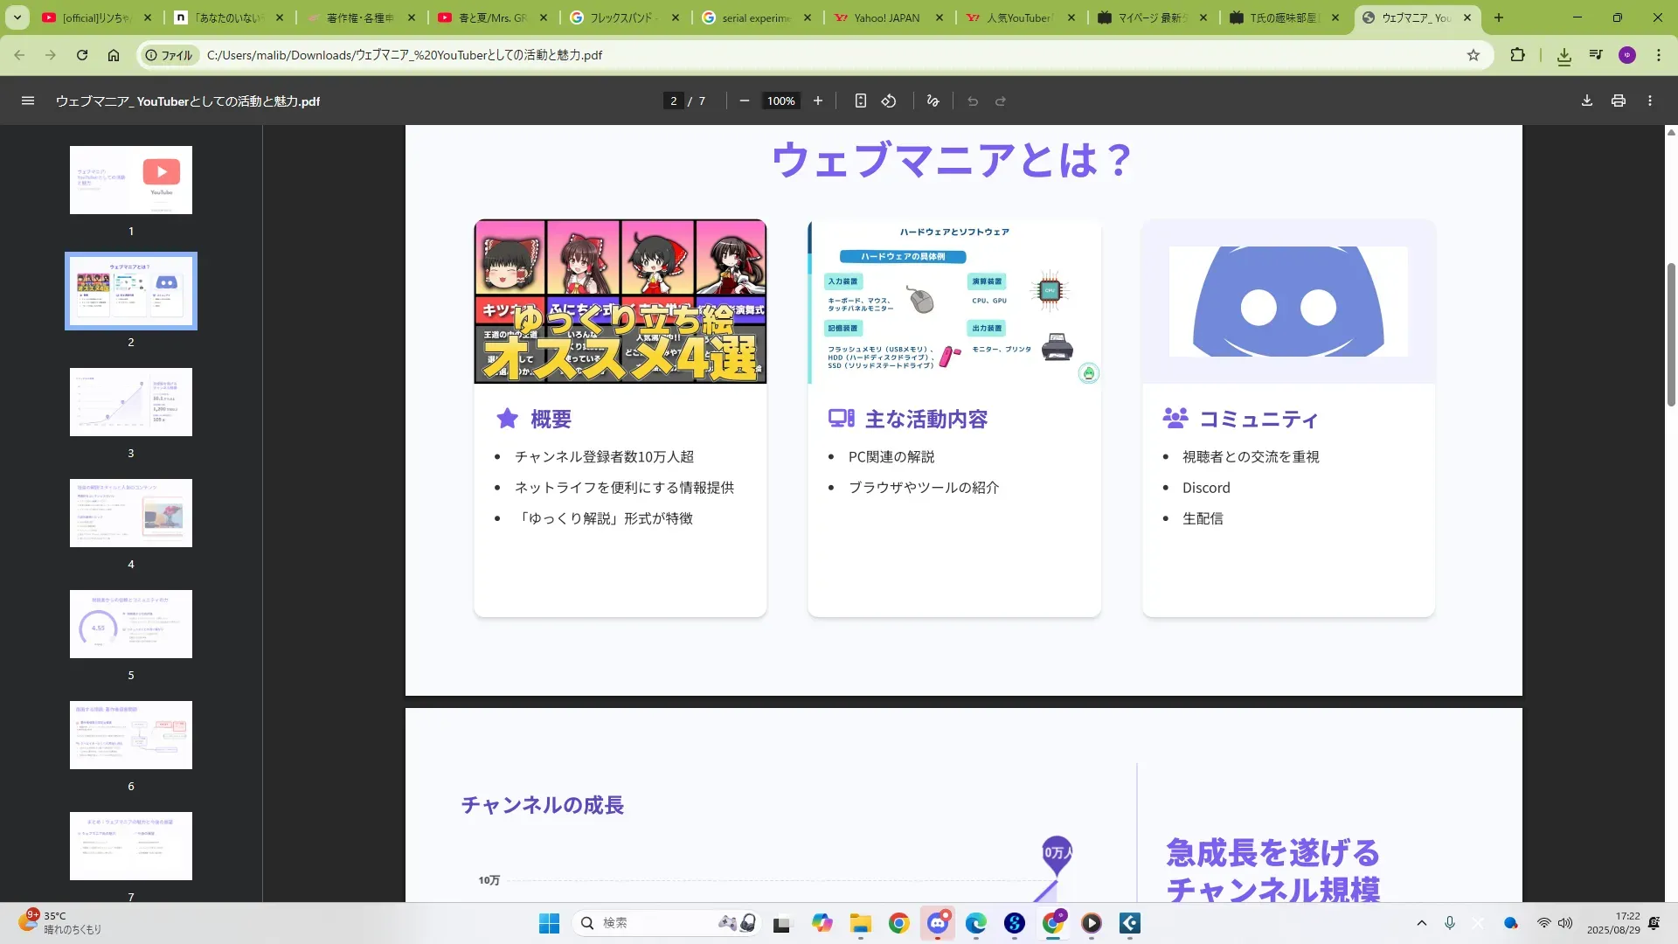This screenshot has width=1678, height=944.
Task: Click the page number input field
Action: (x=673, y=101)
